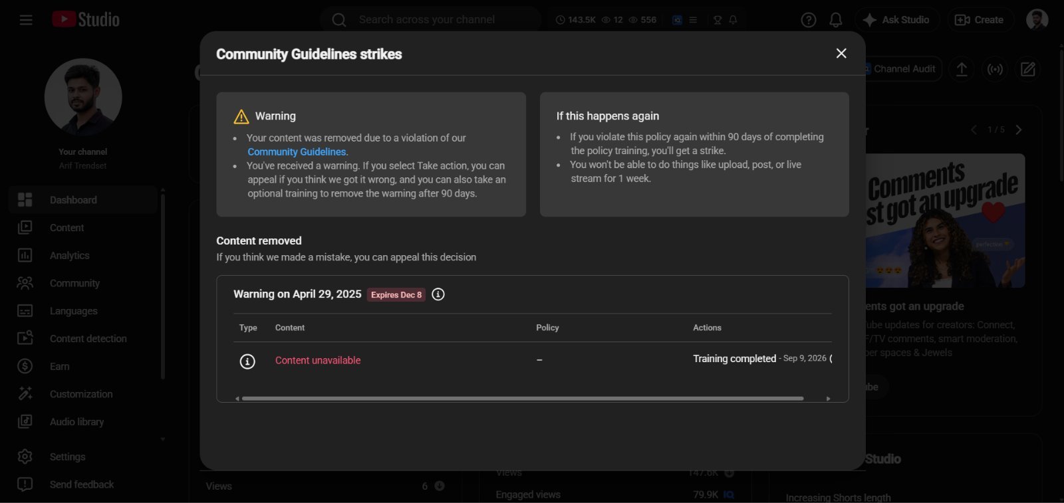
Task: Open Content in sidebar
Action: click(x=83, y=228)
